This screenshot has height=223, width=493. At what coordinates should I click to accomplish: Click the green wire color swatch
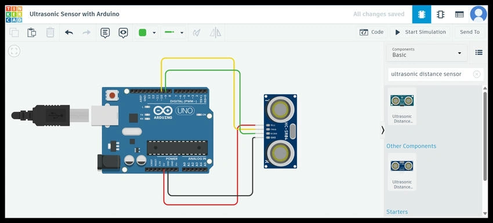pos(143,32)
